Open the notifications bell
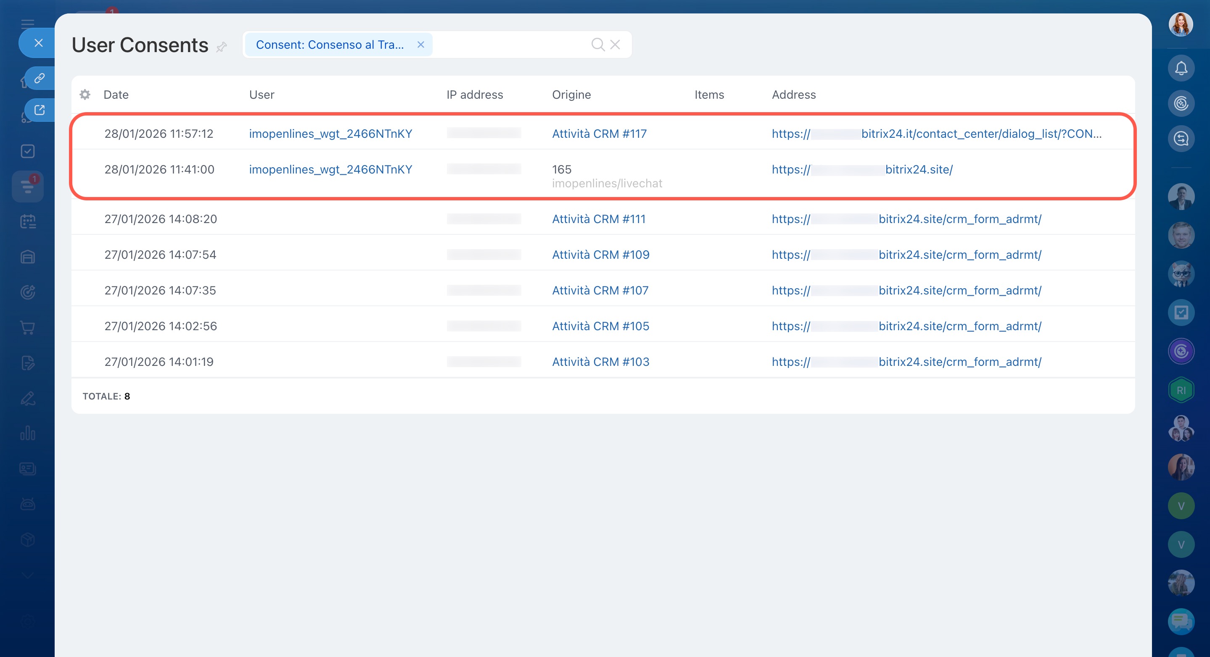 tap(1181, 68)
